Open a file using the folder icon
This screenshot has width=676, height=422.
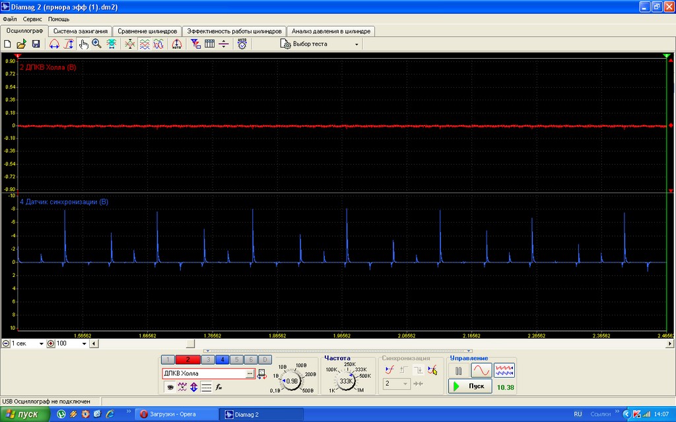pos(21,44)
